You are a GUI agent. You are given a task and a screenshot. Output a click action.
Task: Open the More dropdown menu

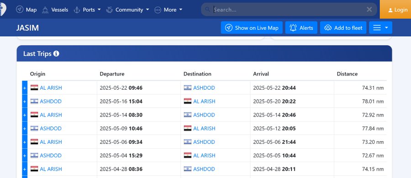click(168, 10)
